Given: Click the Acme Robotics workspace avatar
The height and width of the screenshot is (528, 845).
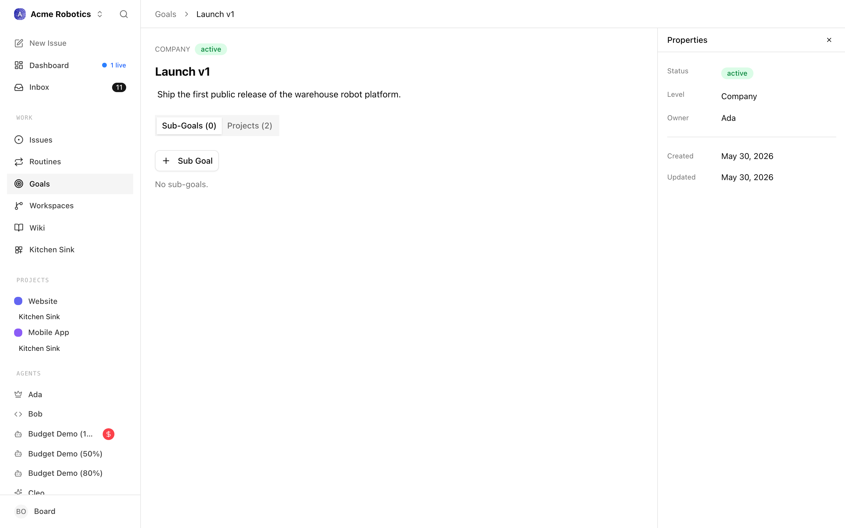Looking at the screenshot, I should [x=20, y=14].
